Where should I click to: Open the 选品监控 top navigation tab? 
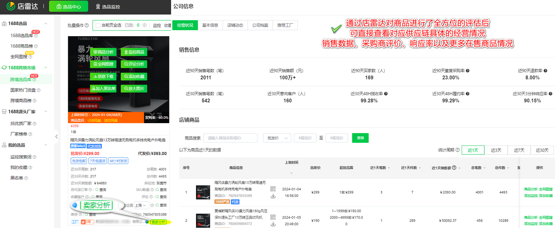click(x=108, y=7)
